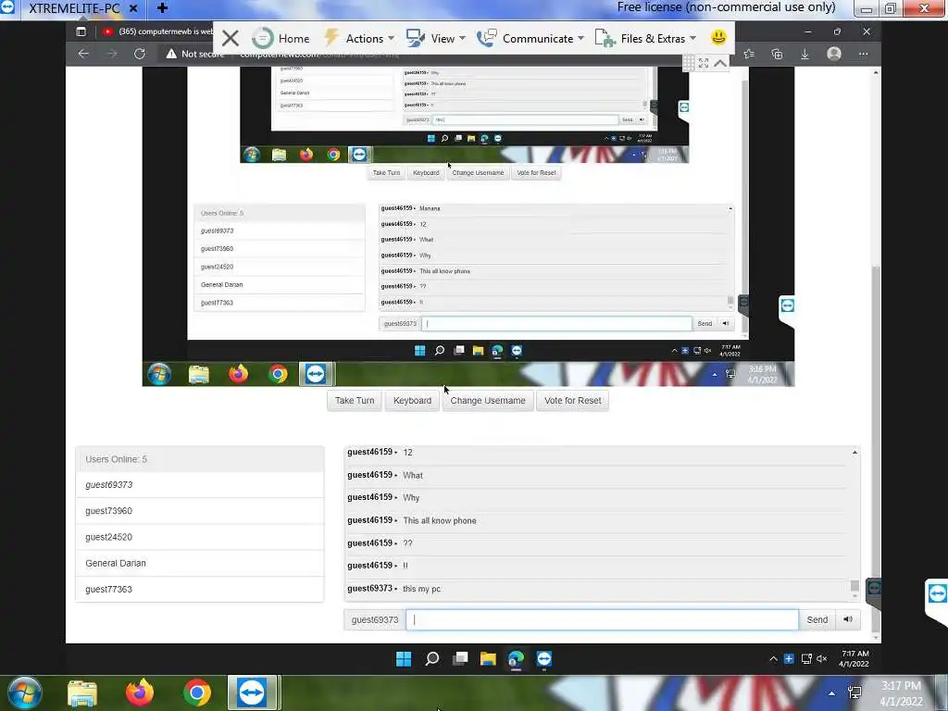The height and width of the screenshot is (711, 948).
Task: Show hidden icons arrow beside 3:17 PM clock
Action: tap(832, 693)
